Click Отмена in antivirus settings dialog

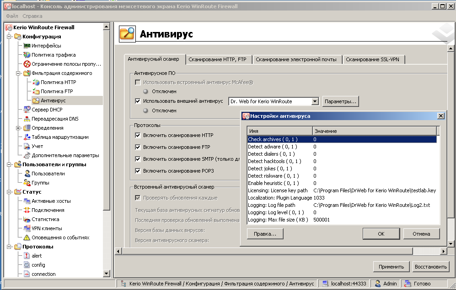(x=421, y=234)
